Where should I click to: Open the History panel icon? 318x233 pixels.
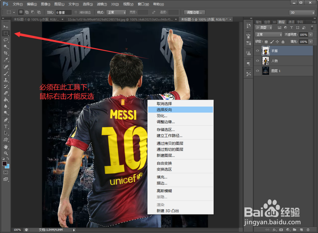pyautogui.click(x=248, y=26)
